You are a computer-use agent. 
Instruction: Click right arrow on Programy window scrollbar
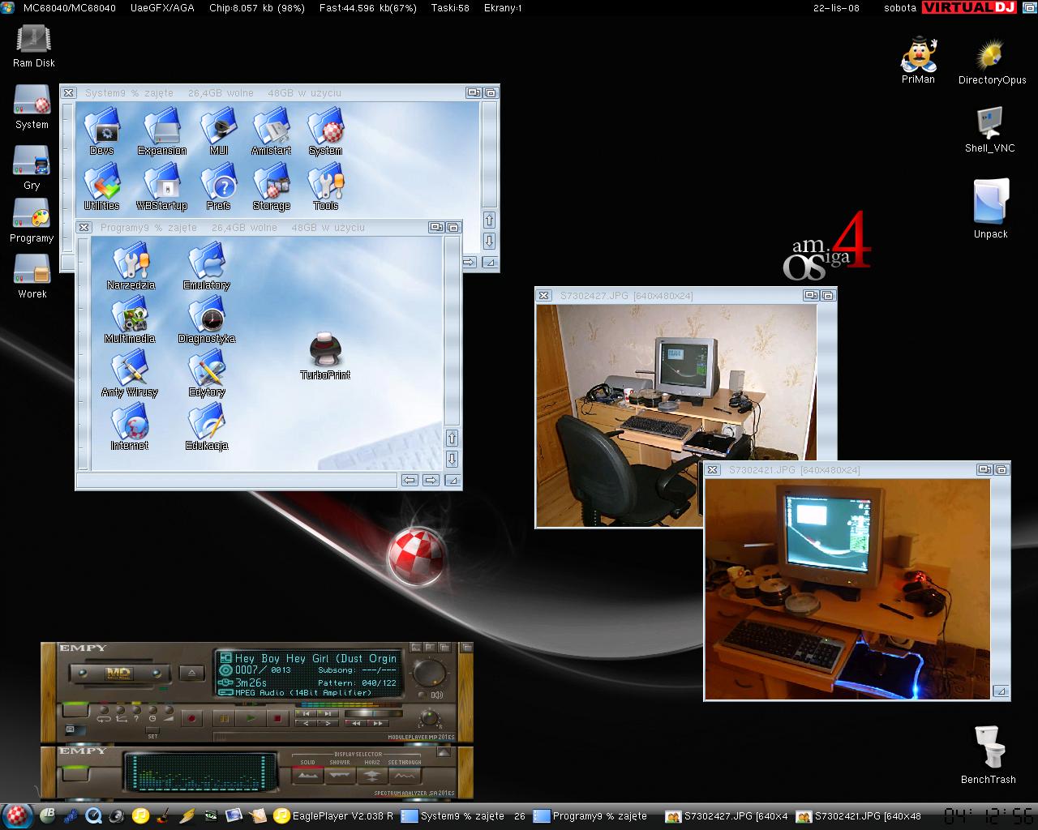pyautogui.click(x=431, y=481)
